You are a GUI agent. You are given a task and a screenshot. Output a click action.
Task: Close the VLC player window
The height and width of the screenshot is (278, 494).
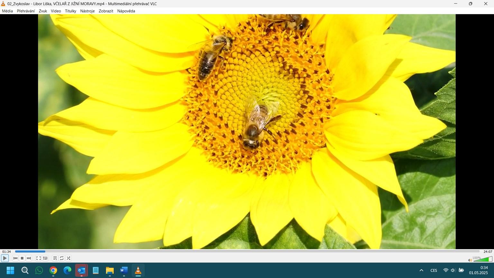(x=486, y=4)
